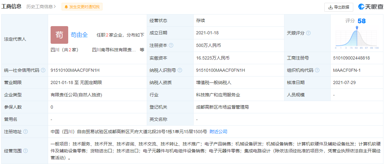Click help icon beside 天眼评分

[308, 33]
